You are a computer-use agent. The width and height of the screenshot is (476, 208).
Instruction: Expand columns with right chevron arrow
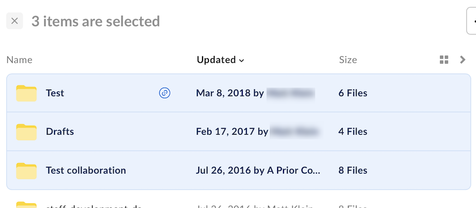pos(463,60)
